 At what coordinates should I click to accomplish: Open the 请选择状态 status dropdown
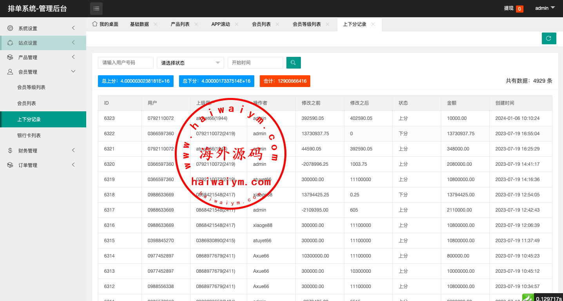point(190,63)
